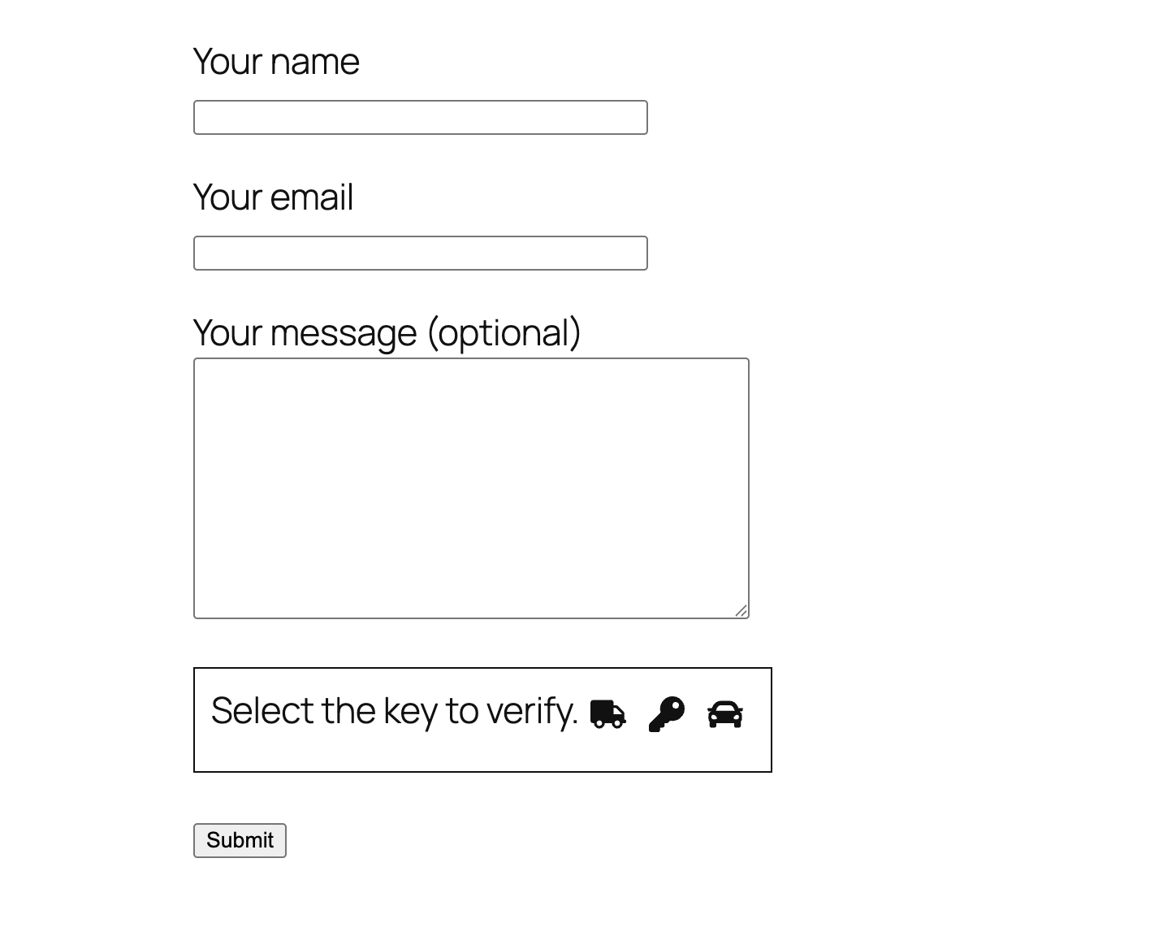
Task: Click the "Your message (optional)" label
Action: 387,333
